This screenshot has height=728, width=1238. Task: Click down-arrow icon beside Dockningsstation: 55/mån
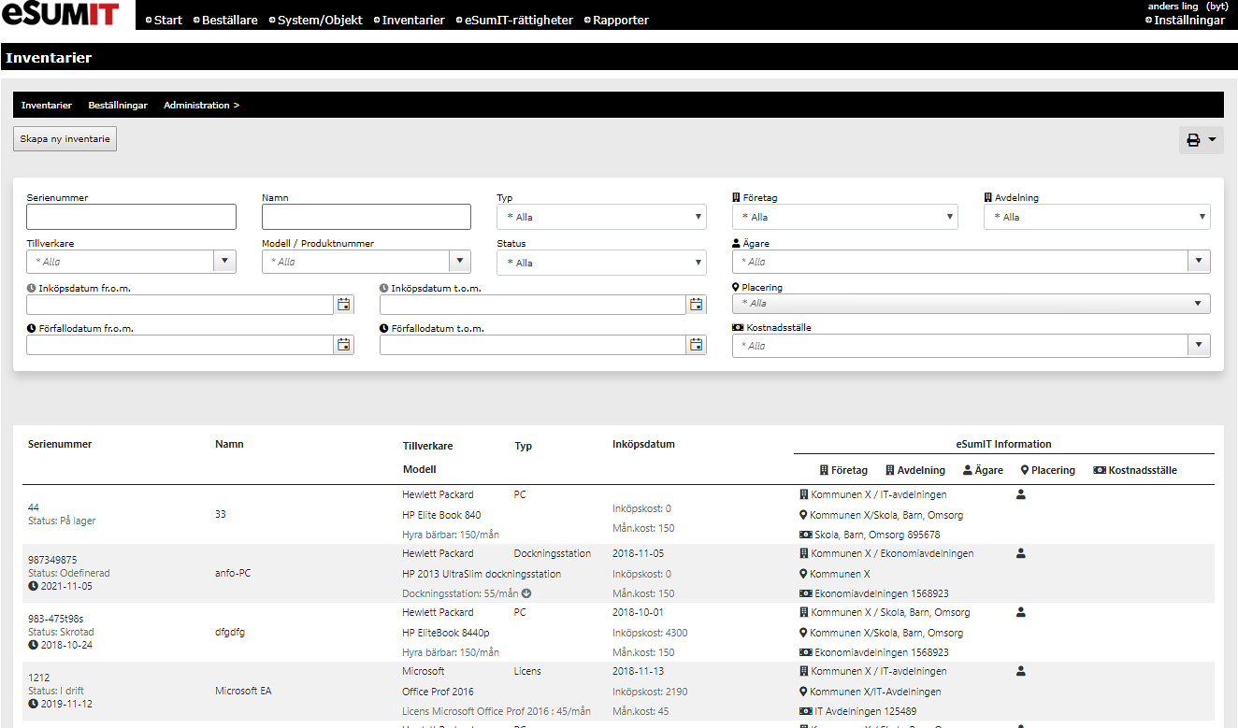(526, 593)
